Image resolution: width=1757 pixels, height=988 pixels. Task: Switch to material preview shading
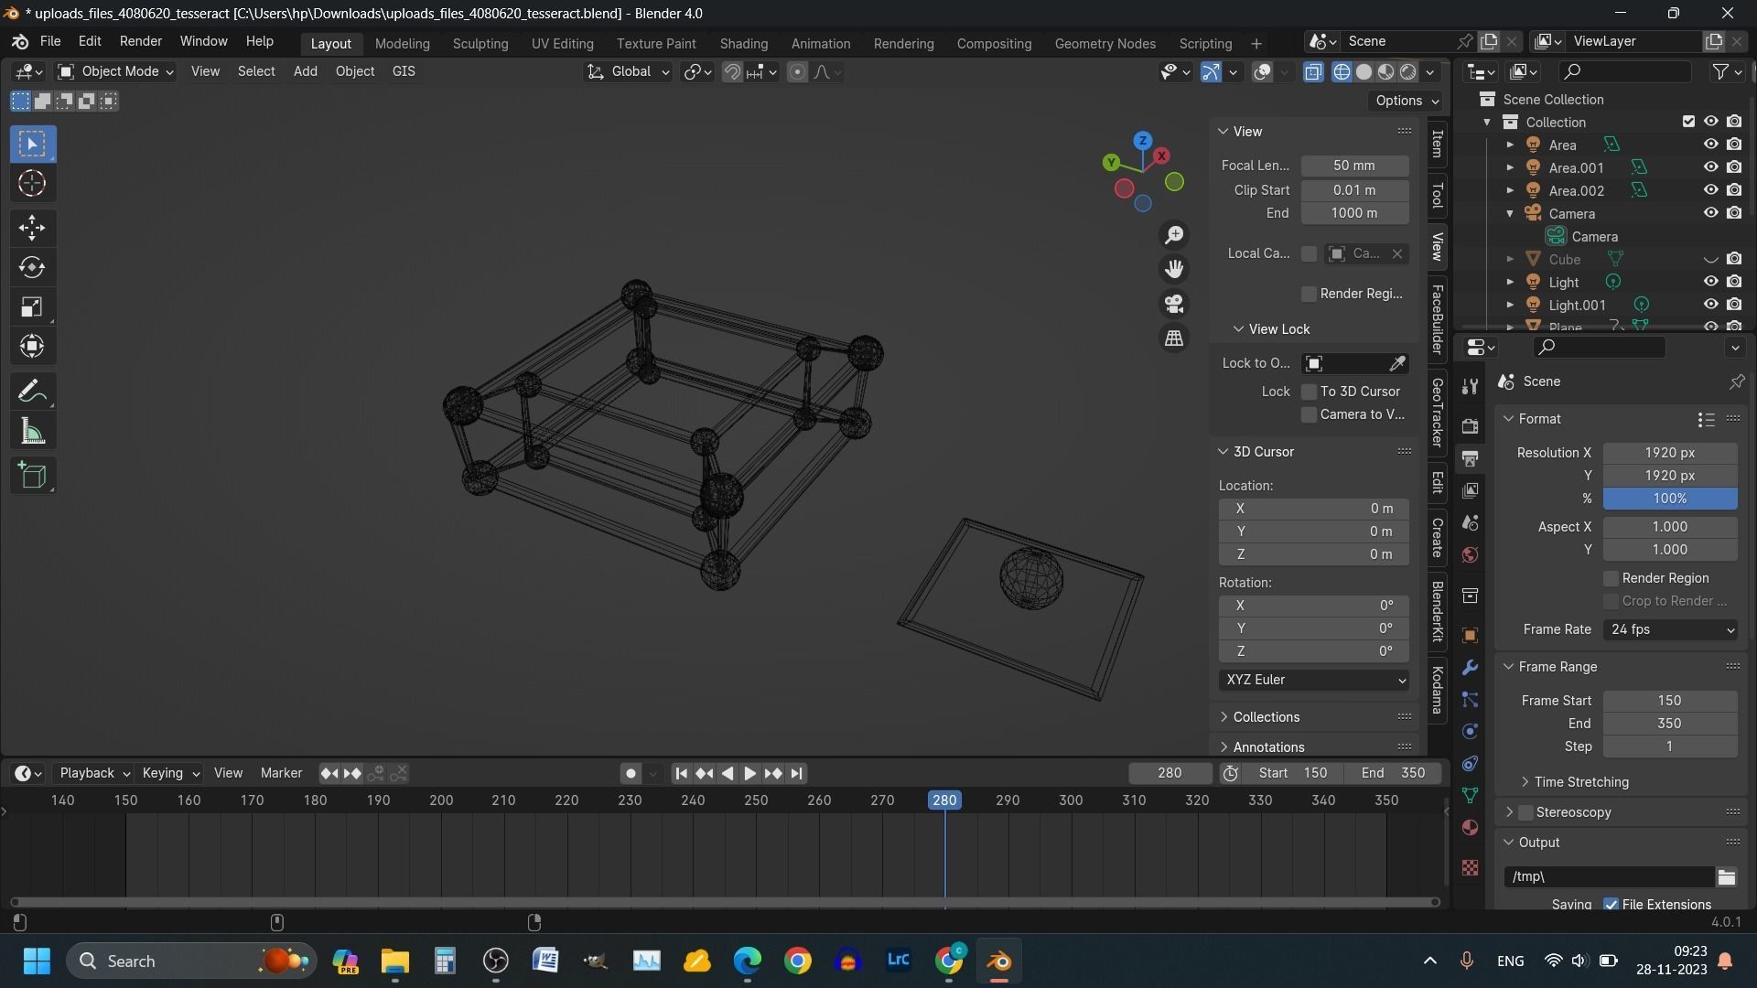(x=1385, y=71)
